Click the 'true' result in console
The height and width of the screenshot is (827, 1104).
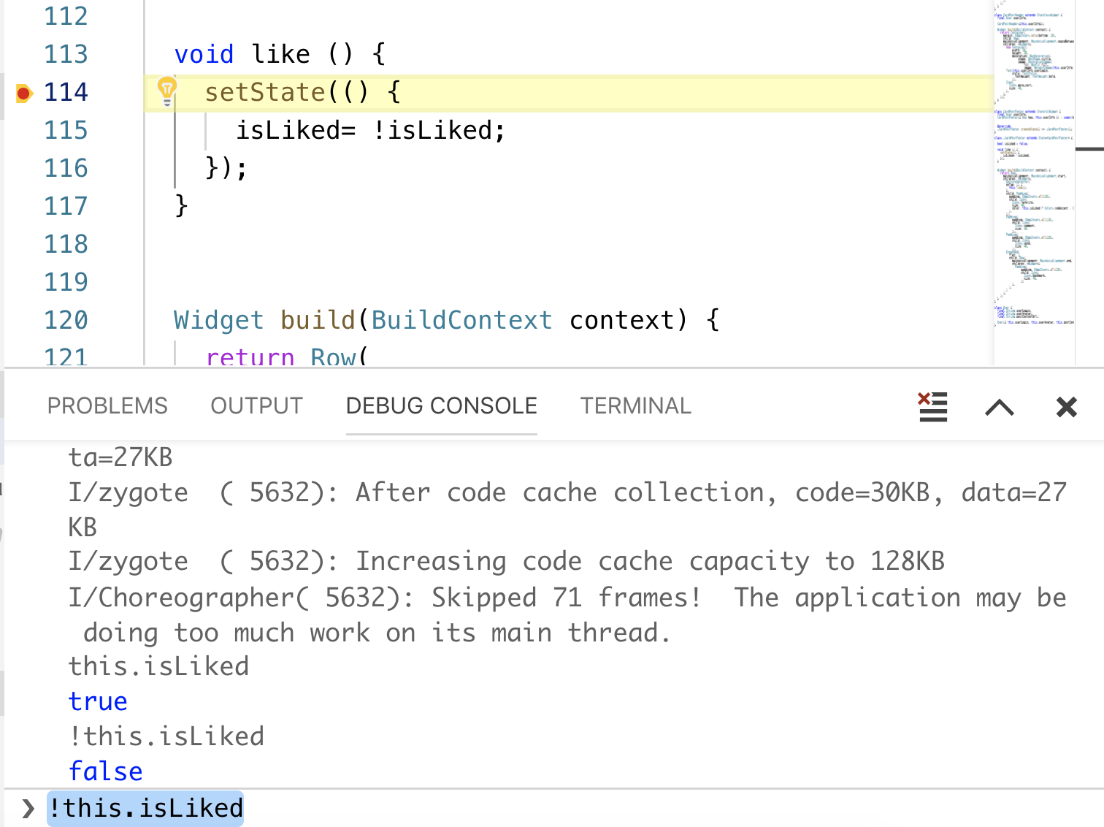[x=98, y=701]
